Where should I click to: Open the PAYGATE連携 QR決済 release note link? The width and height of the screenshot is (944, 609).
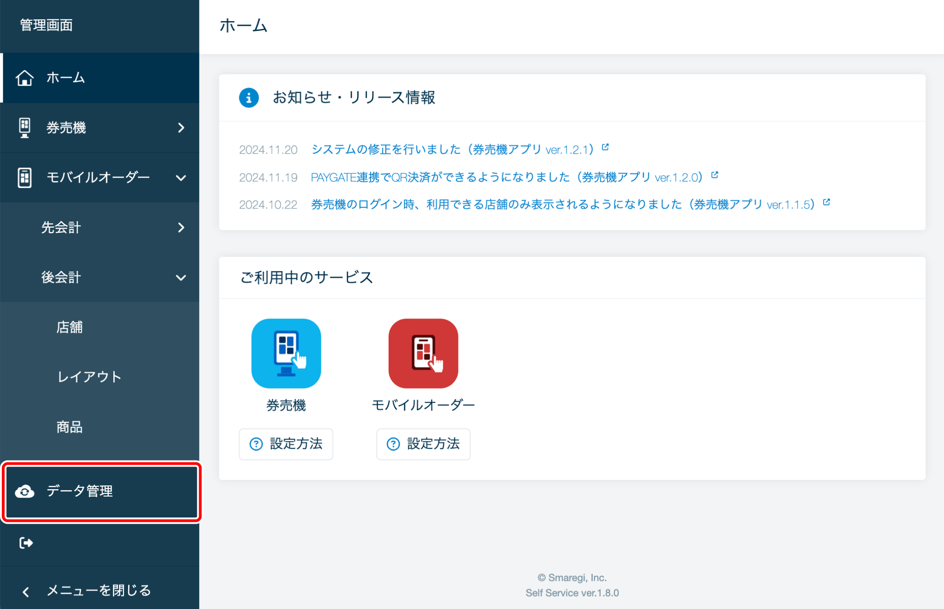coord(506,177)
